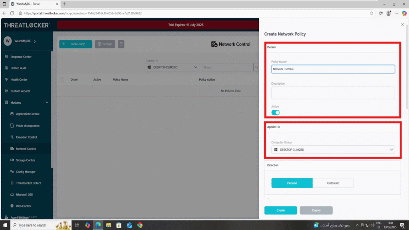
Task: Go to Health Center
Action: [x=19, y=79]
